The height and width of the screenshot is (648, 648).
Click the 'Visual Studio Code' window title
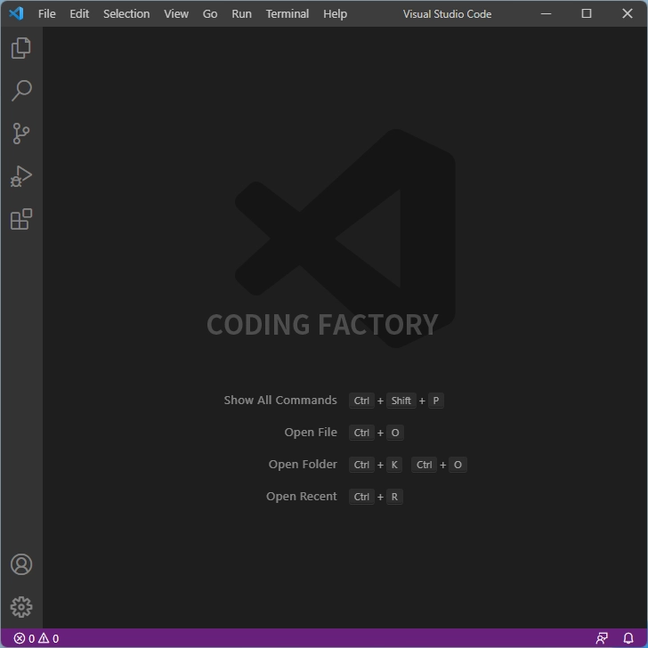(x=447, y=14)
